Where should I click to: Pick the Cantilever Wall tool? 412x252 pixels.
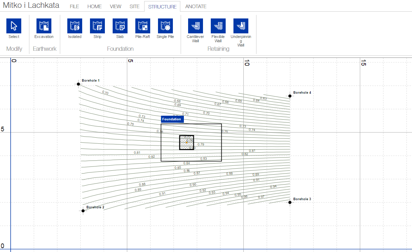[x=196, y=26]
